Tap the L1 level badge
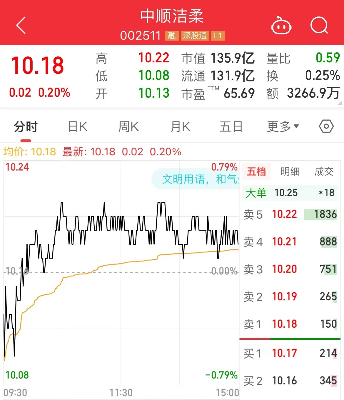Image resolution: width=344 pixels, height=400 pixels. tap(218, 36)
